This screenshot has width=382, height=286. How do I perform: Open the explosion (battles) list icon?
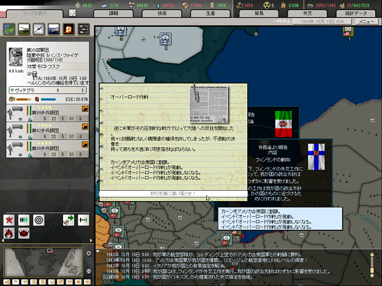click(x=69, y=29)
